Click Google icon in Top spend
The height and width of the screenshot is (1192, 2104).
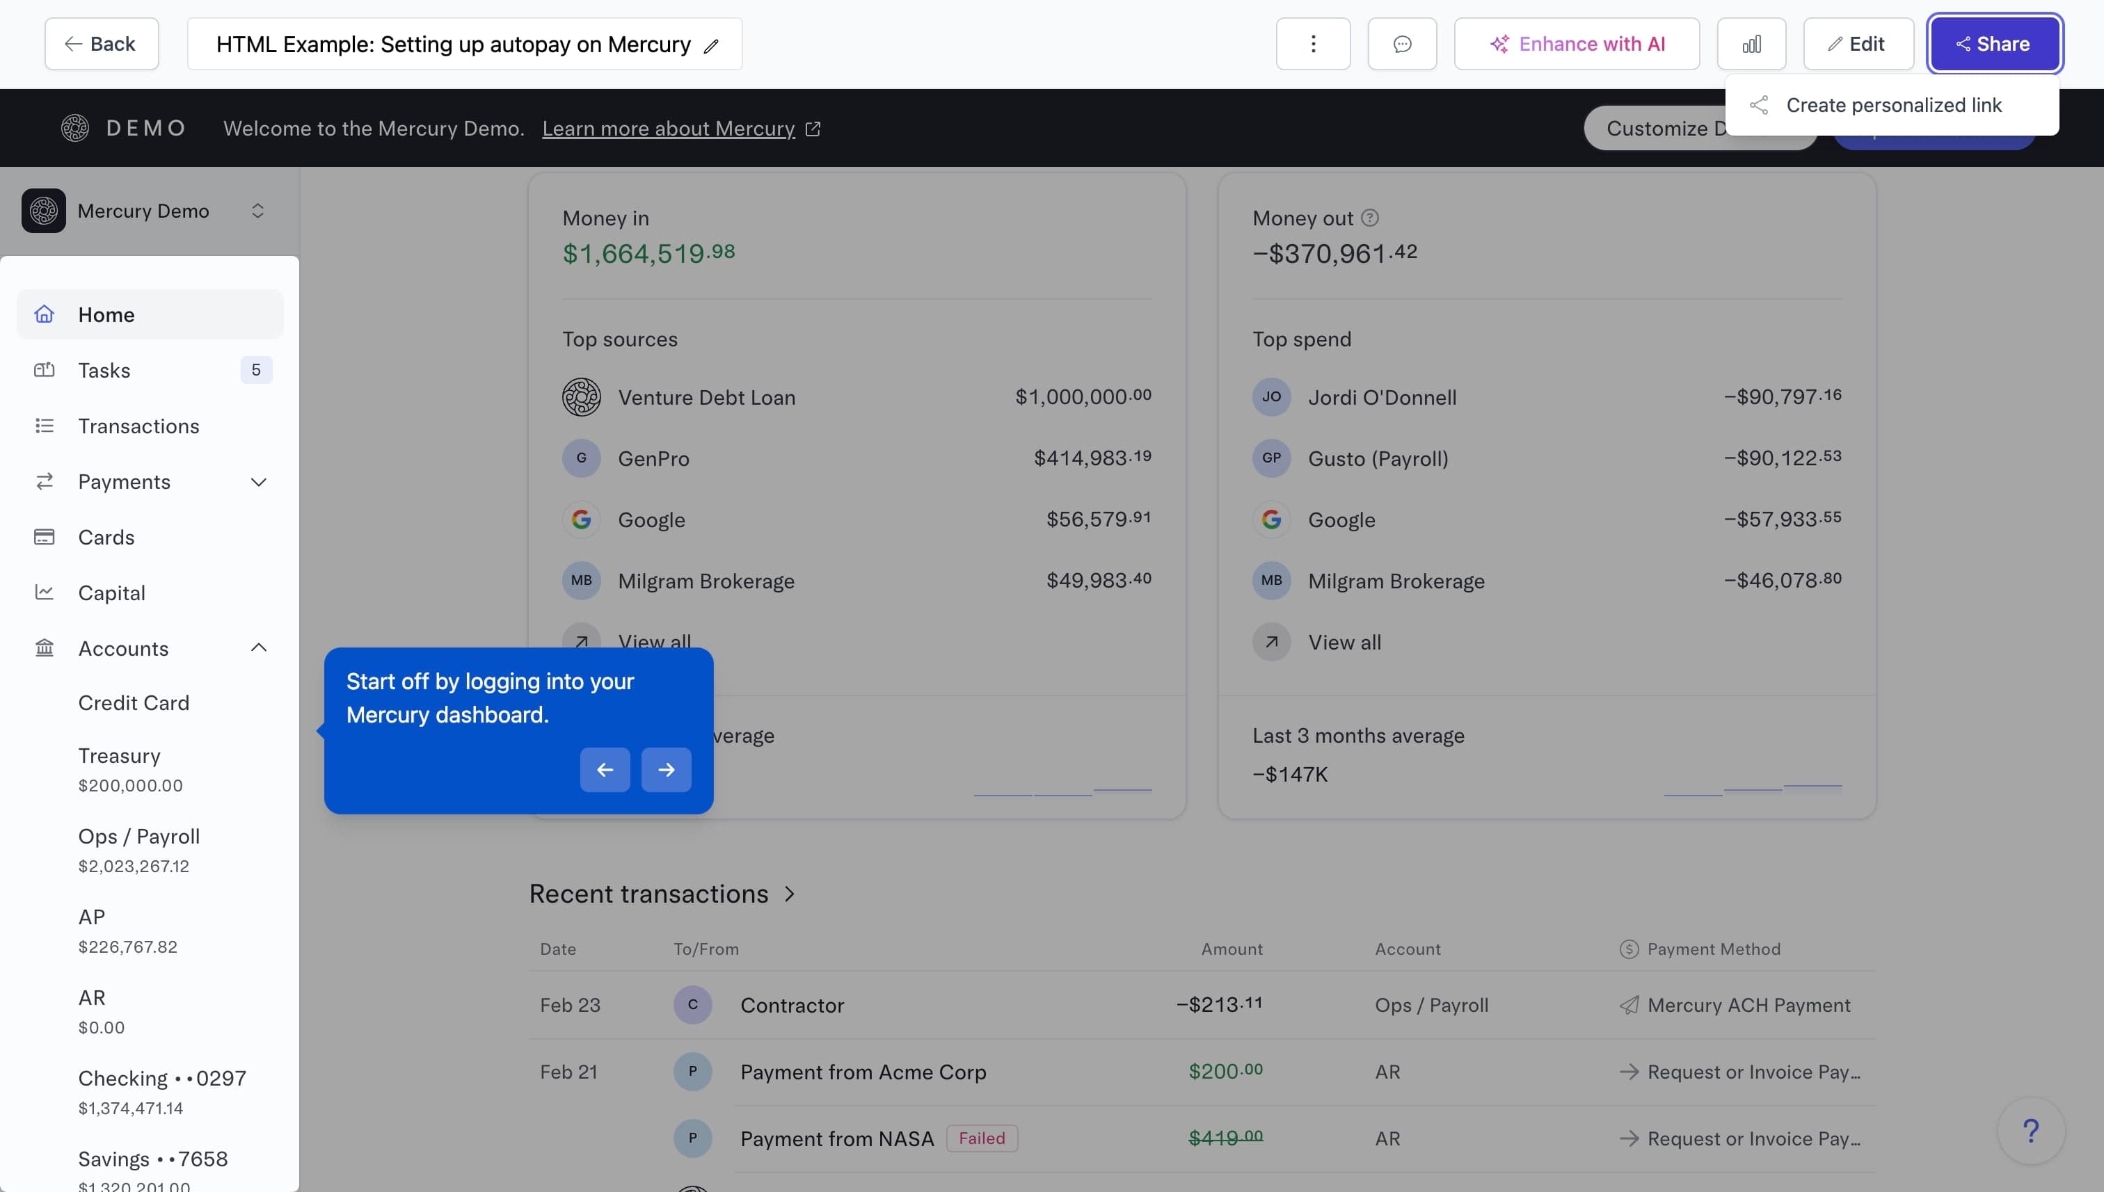[1272, 519]
